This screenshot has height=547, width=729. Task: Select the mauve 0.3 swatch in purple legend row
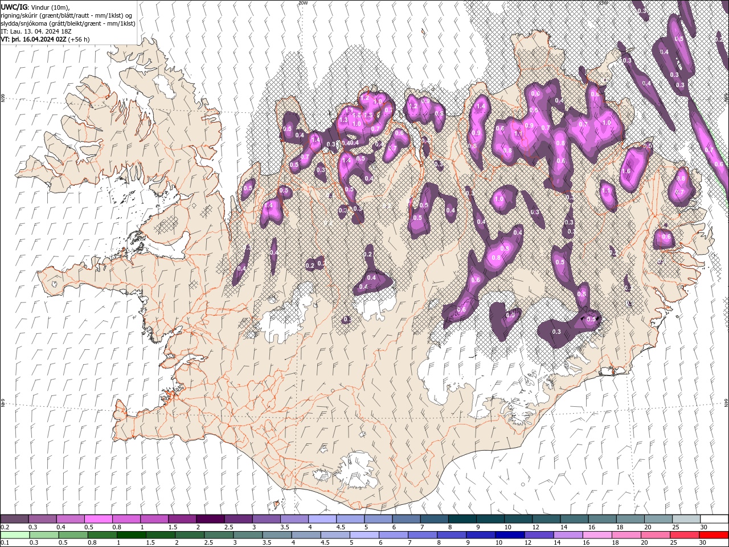tap(42, 519)
